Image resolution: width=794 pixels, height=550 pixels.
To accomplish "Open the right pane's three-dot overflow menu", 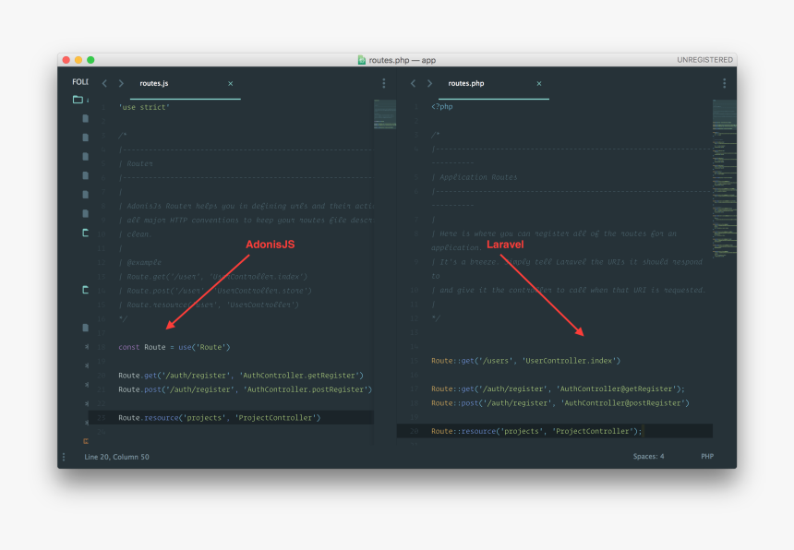I will click(x=724, y=83).
